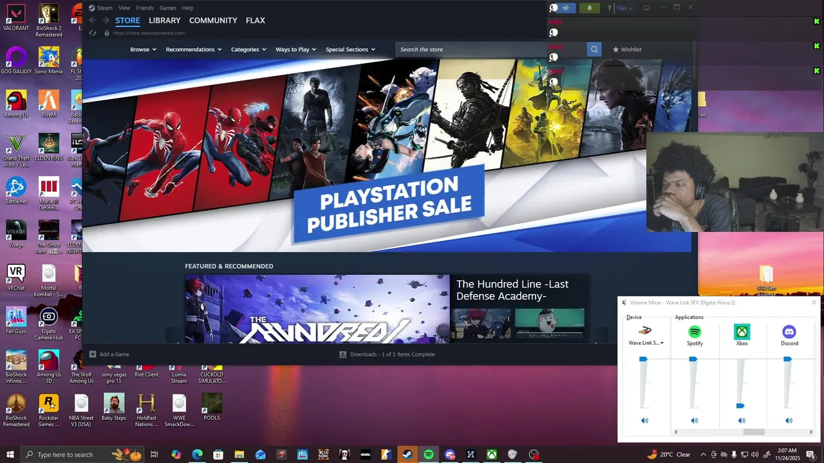Switch to the LIBRARY tab
824x463 pixels.
coord(165,21)
